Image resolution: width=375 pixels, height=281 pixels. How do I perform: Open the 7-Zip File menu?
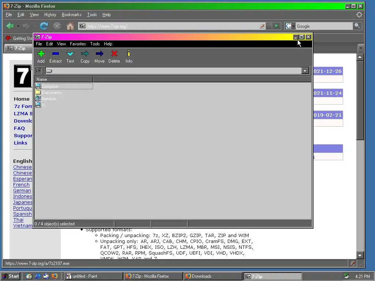pyautogui.click(x=39, y=44)
